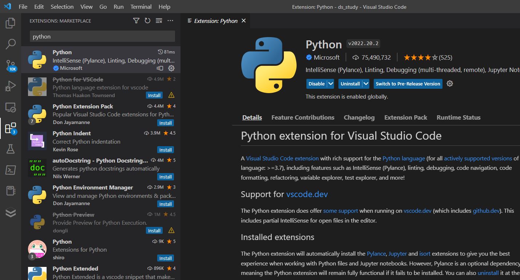Open the Run menu
This screenshot has height=280, width=520.
118,7
